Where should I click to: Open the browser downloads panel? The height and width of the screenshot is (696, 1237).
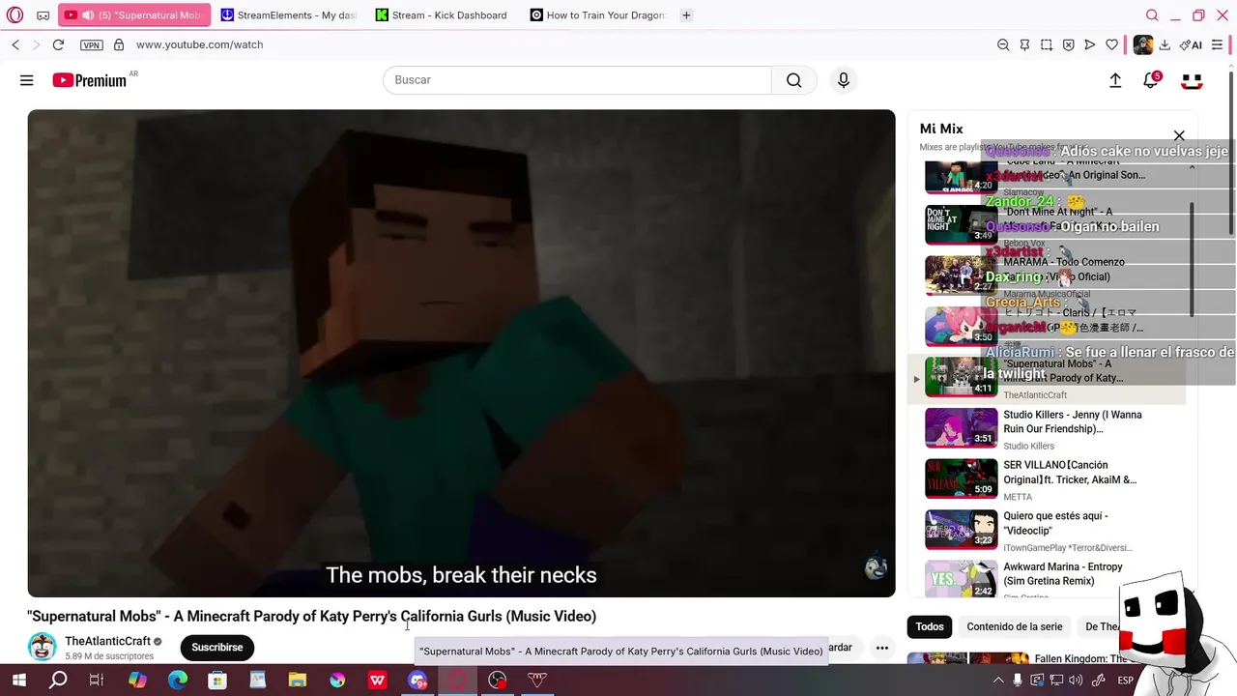point(1165,44)
